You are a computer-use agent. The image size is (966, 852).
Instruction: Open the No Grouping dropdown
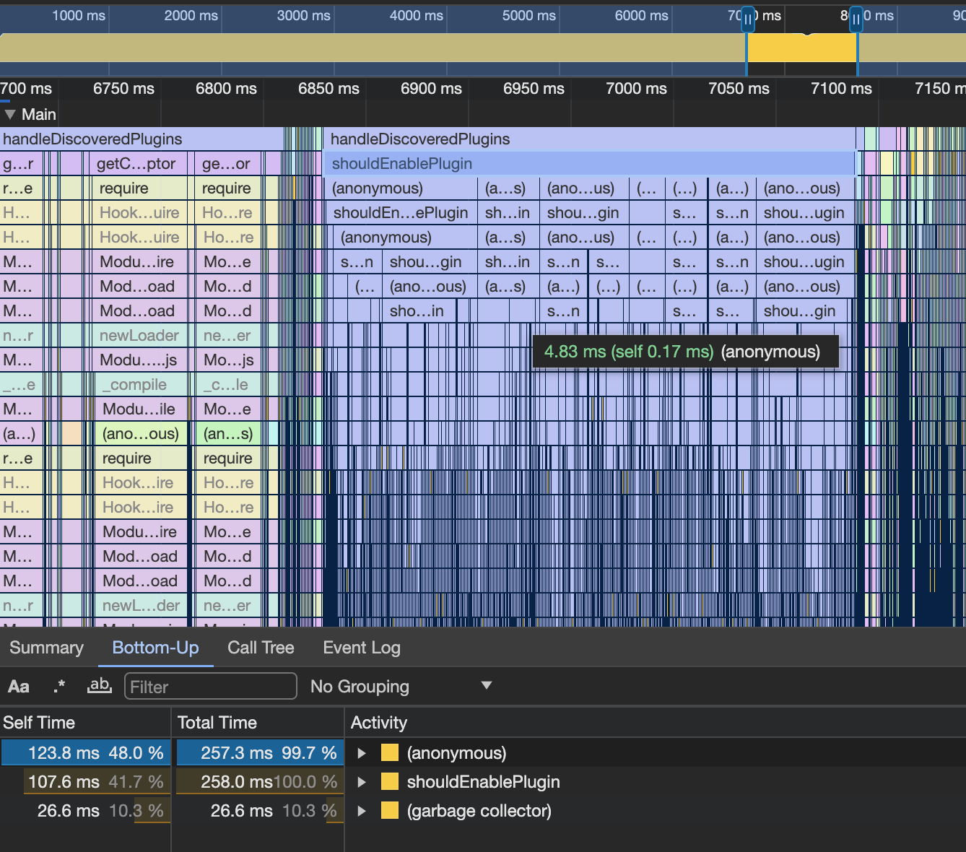[x=401, y=687]
